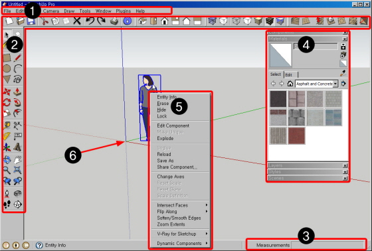This screenshot has height=251, width=372.
Task: Activate the Orbit camera tool
Action: tap(7, 159)
